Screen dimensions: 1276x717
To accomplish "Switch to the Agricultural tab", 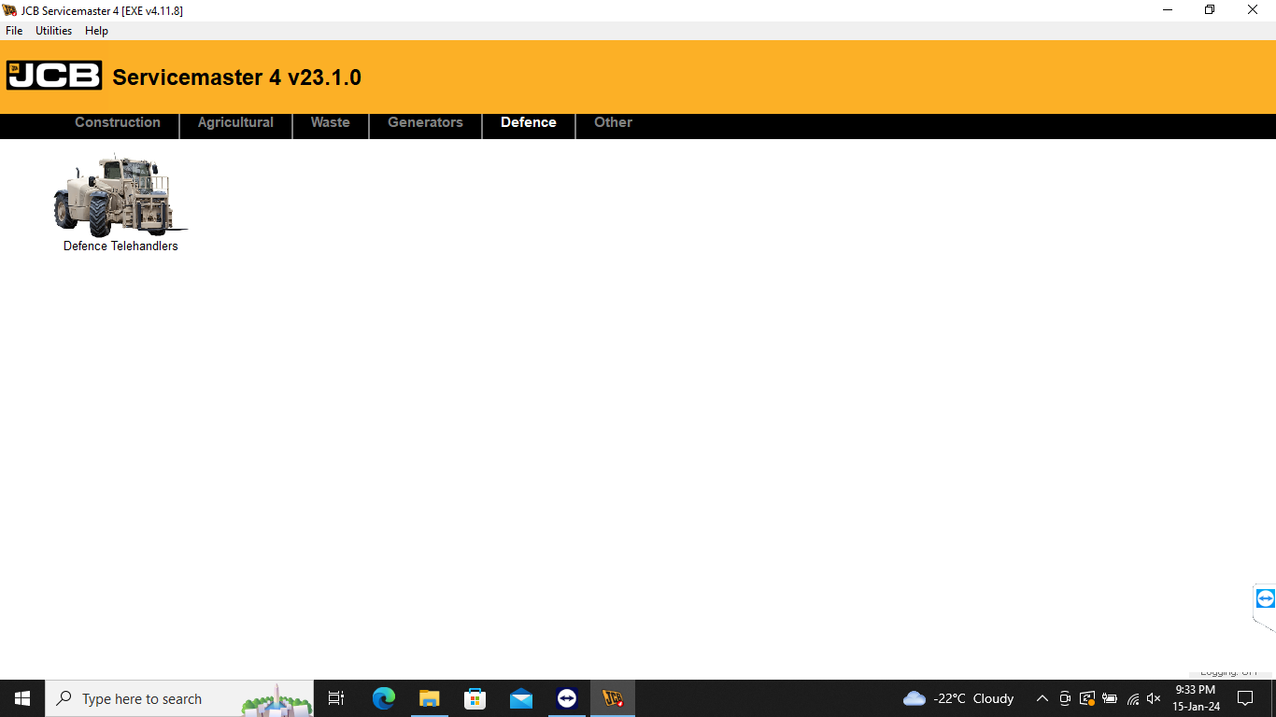I will [235, 122].
